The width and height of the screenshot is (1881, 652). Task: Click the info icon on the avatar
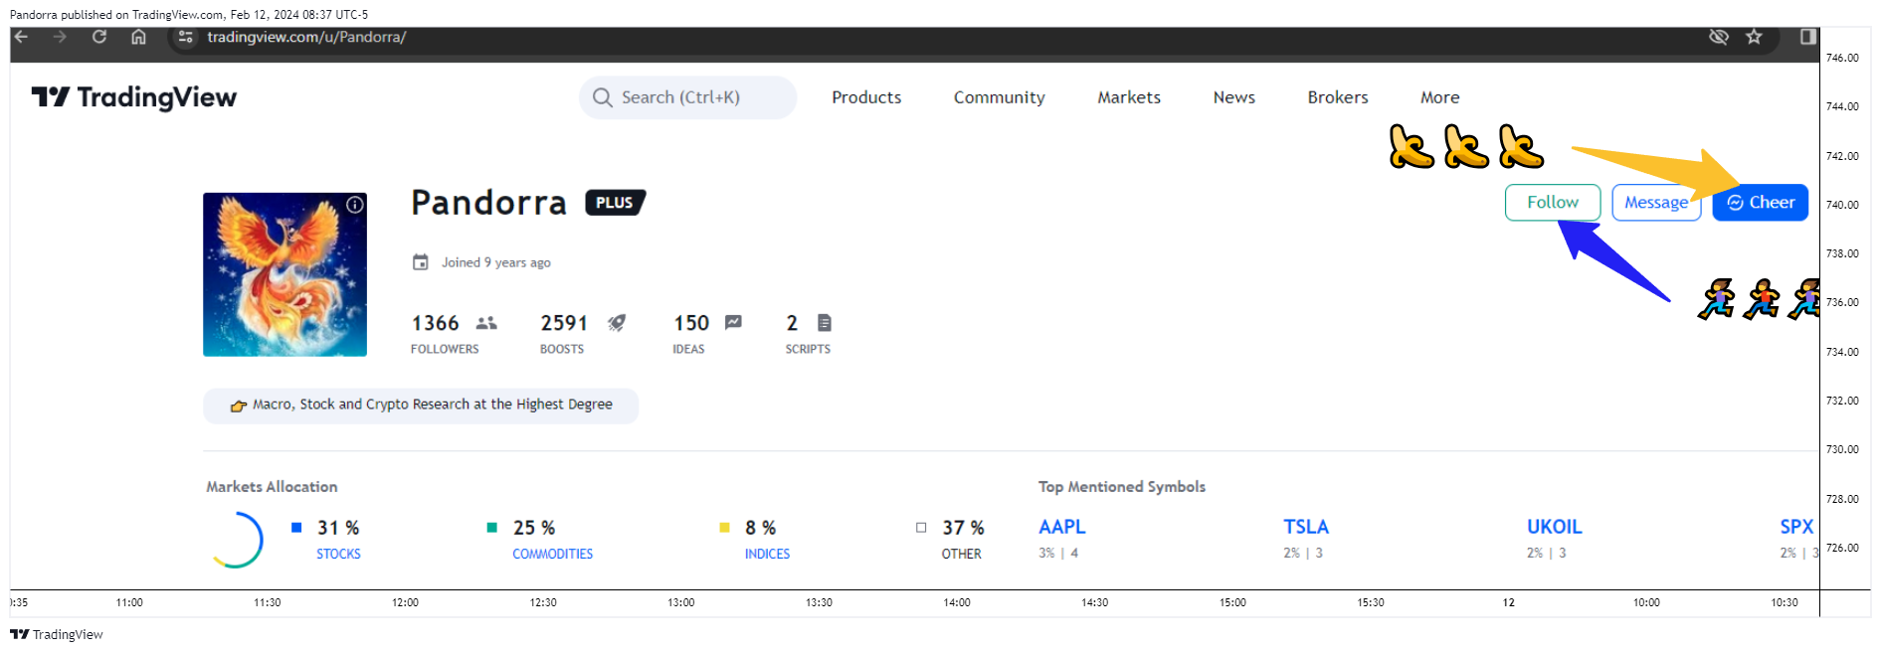[x=355, y=205]
